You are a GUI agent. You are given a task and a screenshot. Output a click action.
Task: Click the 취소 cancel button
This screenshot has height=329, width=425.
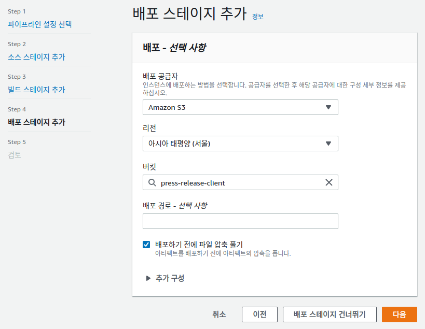coord(219,314)
